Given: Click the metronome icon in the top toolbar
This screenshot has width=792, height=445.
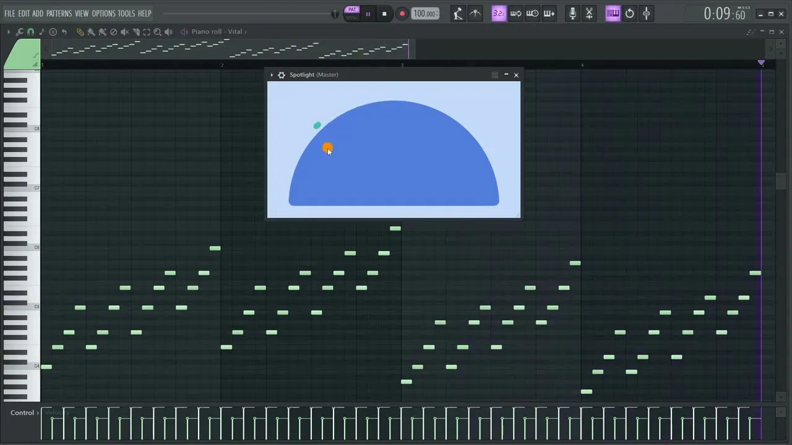Looking at the screenshot, I should 458,14.
